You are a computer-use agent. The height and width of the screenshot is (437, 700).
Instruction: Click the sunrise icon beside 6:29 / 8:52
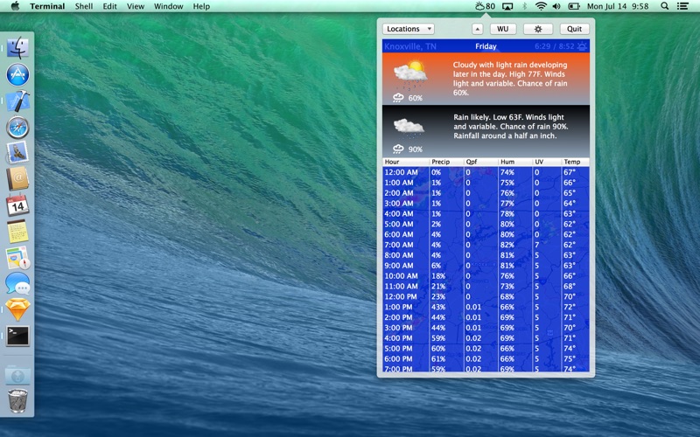pos(583,45)
